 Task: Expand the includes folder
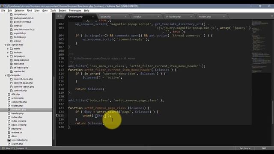pyautogui.click(x=8, y=52)
